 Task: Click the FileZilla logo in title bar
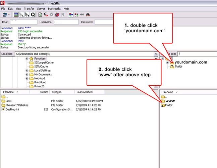point(2,3)
